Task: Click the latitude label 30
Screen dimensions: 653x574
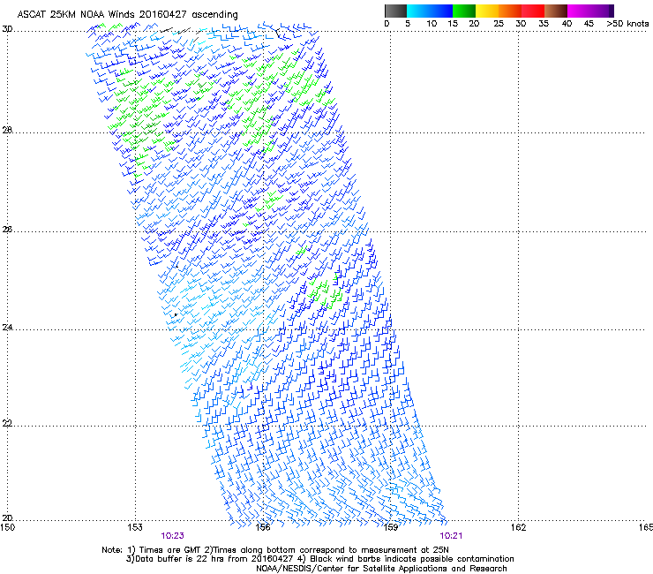Action: click(x=7, y=29)
